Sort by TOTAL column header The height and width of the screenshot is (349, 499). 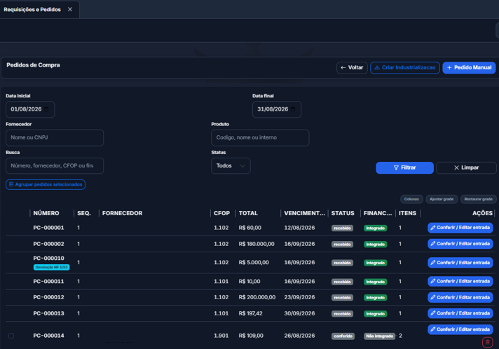pos(248,213)
